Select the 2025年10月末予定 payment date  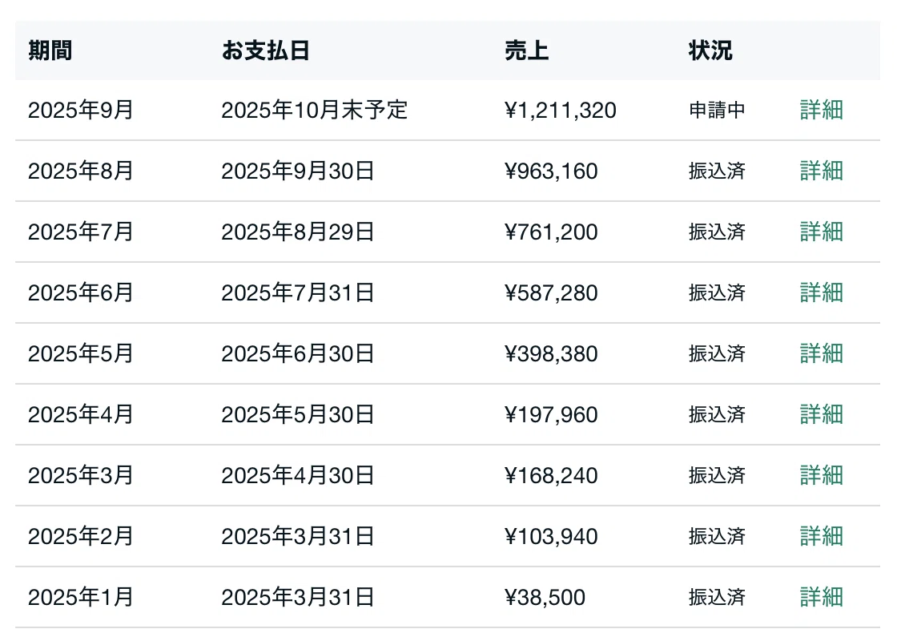pyautogui.click(x=315, y=110)
